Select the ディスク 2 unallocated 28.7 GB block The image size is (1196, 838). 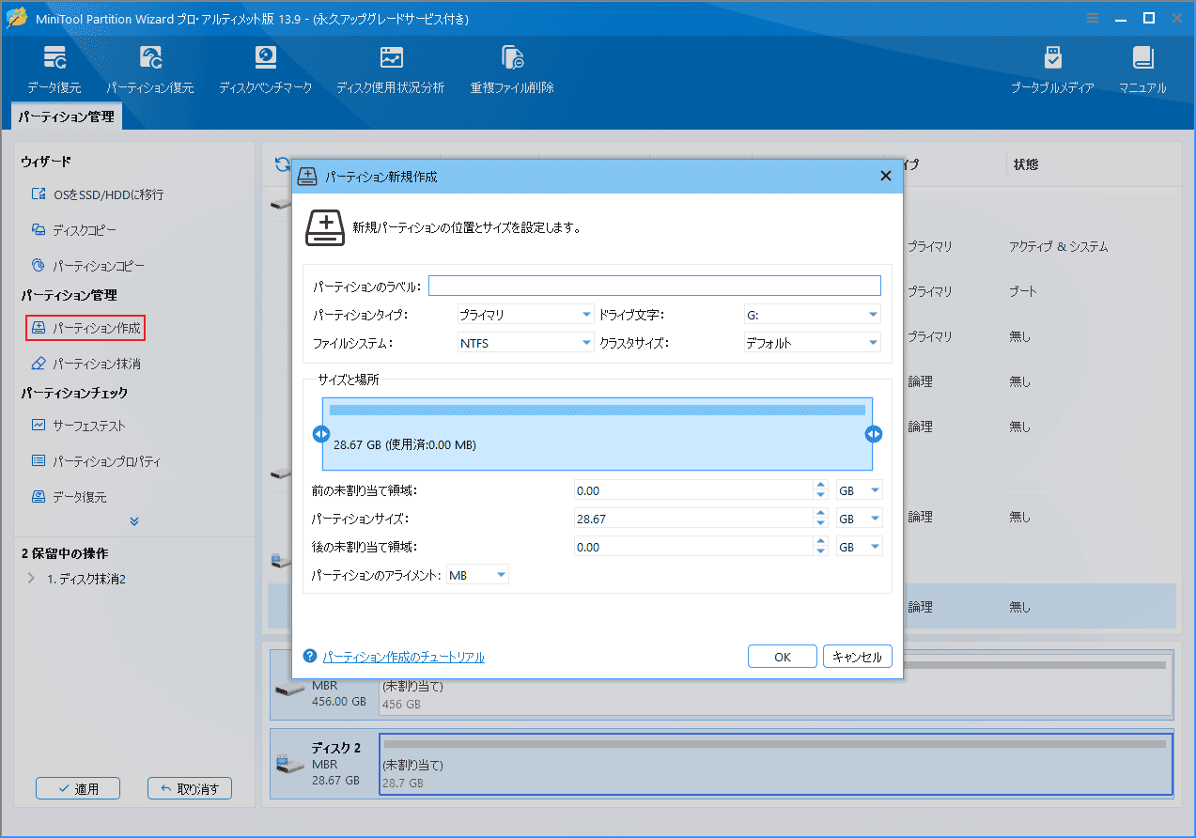coord(776,763)
